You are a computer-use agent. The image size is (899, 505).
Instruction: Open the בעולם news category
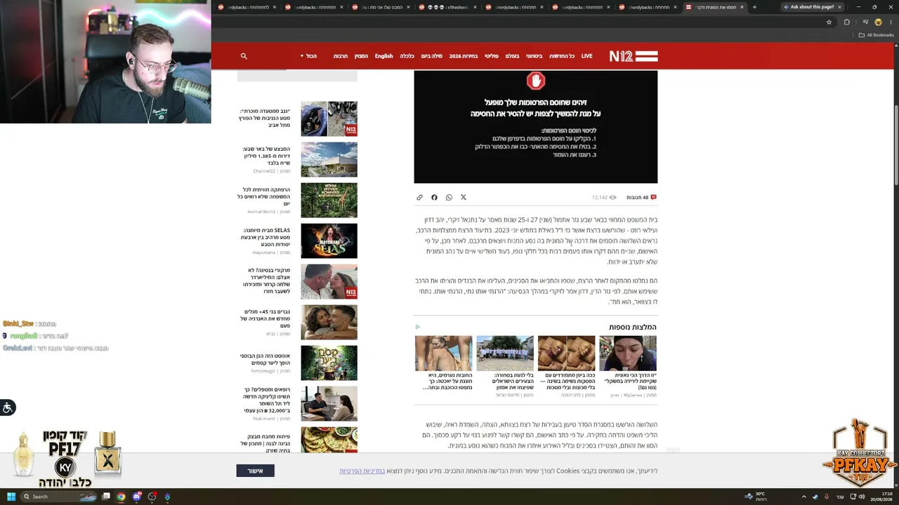point(512,56)
